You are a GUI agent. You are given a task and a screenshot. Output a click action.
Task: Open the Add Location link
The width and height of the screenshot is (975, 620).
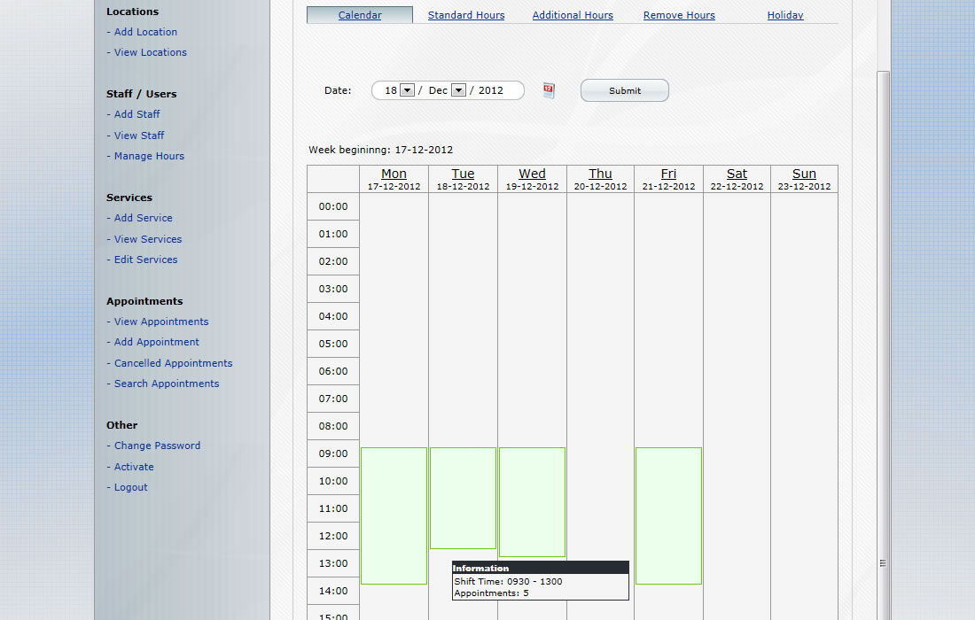(x=145, y=32)
